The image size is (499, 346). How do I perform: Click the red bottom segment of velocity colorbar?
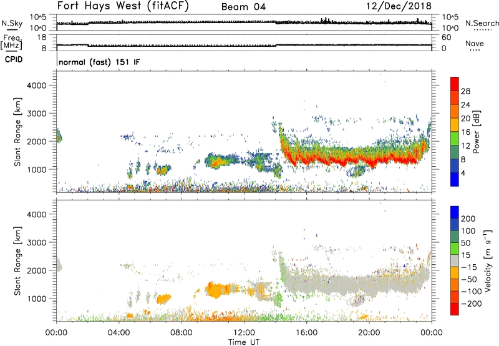click(455, 309)
